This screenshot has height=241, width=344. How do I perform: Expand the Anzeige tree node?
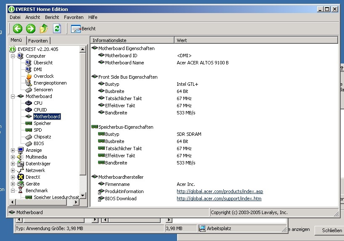pyautogui.click(x=13, y=150)
